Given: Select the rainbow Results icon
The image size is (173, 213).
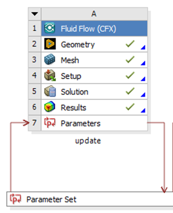Looking at the screenshot, I should pos(49,107).
